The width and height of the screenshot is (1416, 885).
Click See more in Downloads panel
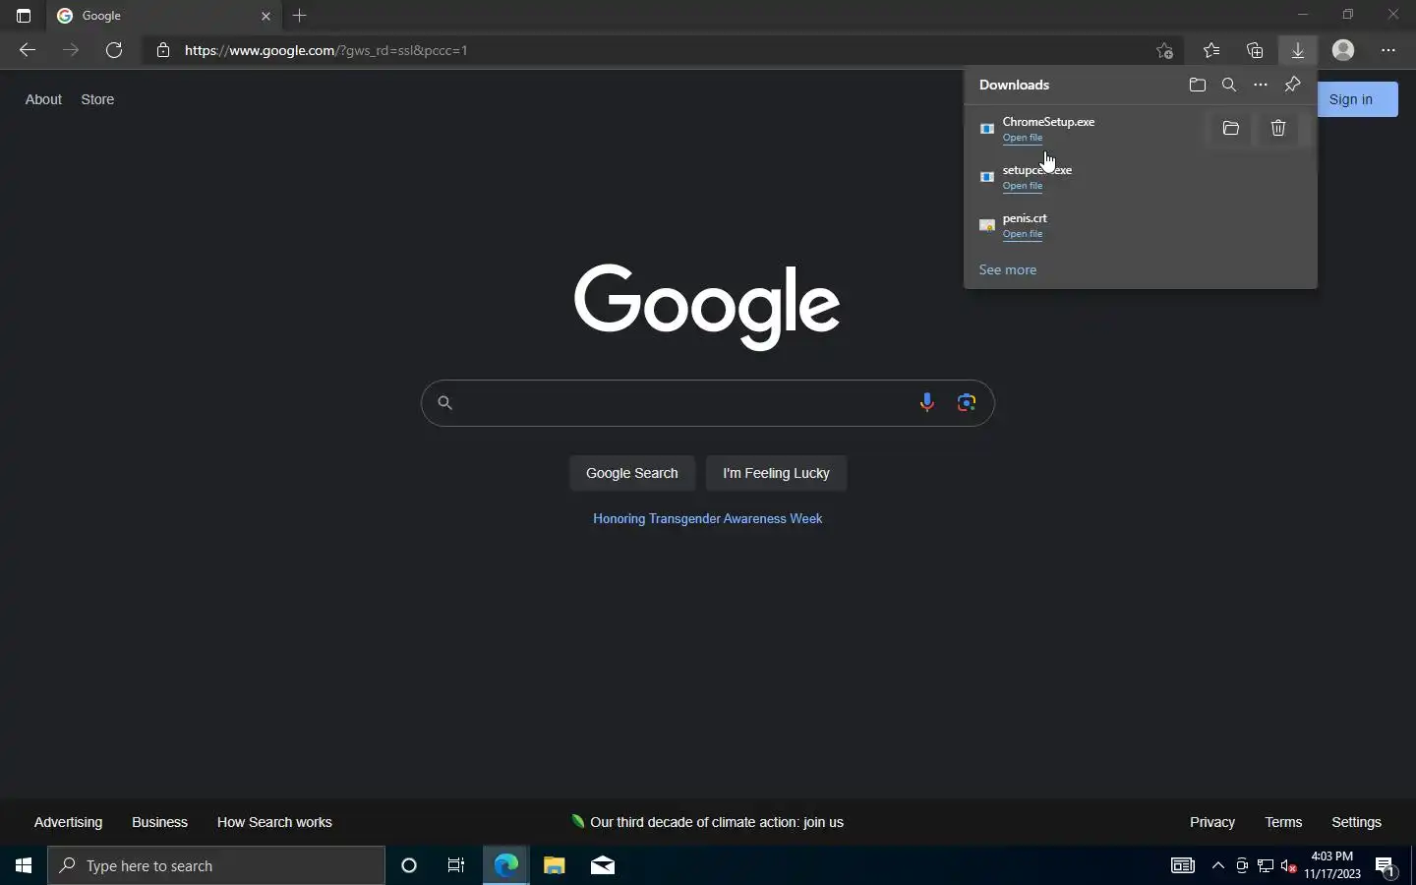1008,269
